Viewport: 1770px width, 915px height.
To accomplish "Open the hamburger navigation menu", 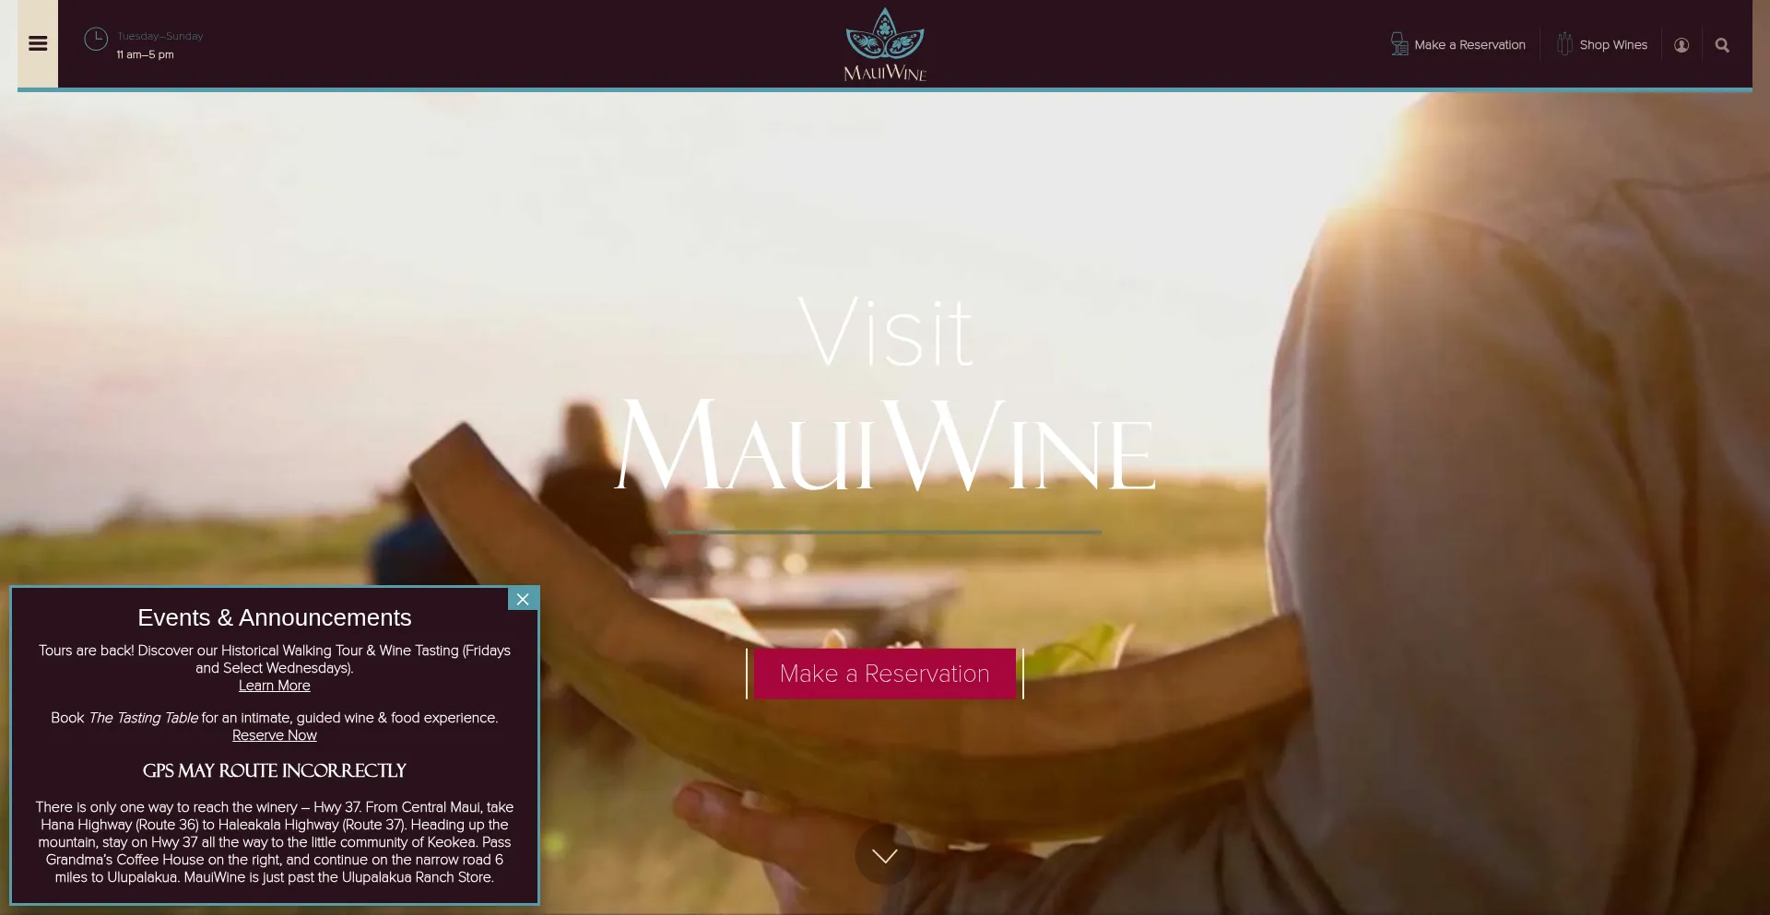I will point(38,43).
